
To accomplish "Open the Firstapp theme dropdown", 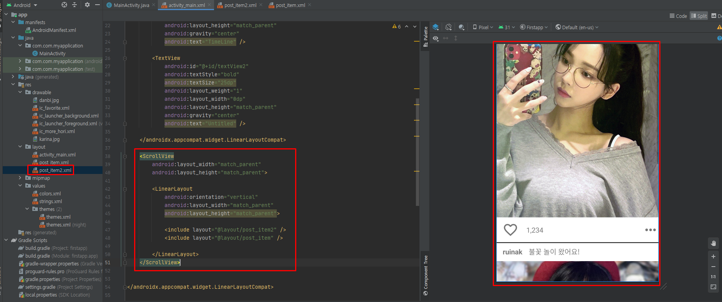I will pos(534,27).
